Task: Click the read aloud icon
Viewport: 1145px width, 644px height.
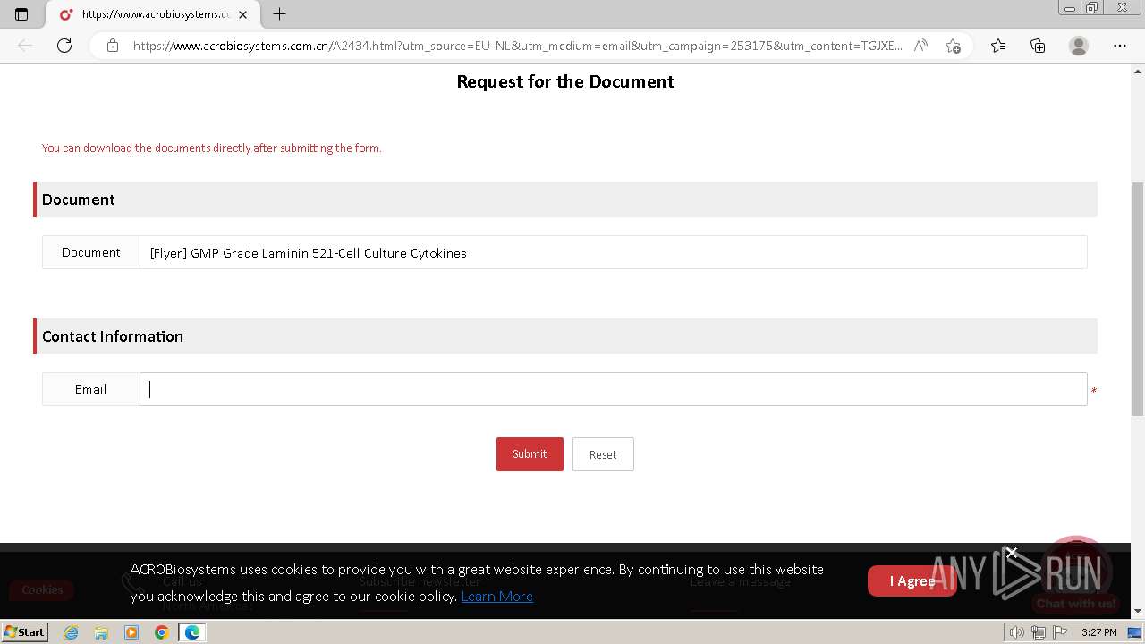Action: coord(920,46)
